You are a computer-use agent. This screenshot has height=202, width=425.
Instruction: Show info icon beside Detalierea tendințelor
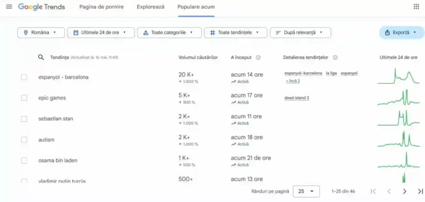coord(335,57)
